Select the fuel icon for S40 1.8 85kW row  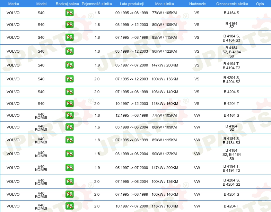[x=69, y=37]
